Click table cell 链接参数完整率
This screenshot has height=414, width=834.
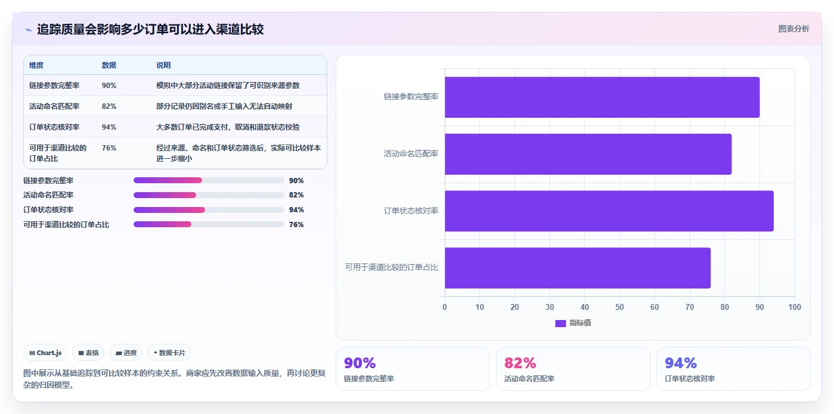[54, 86]
